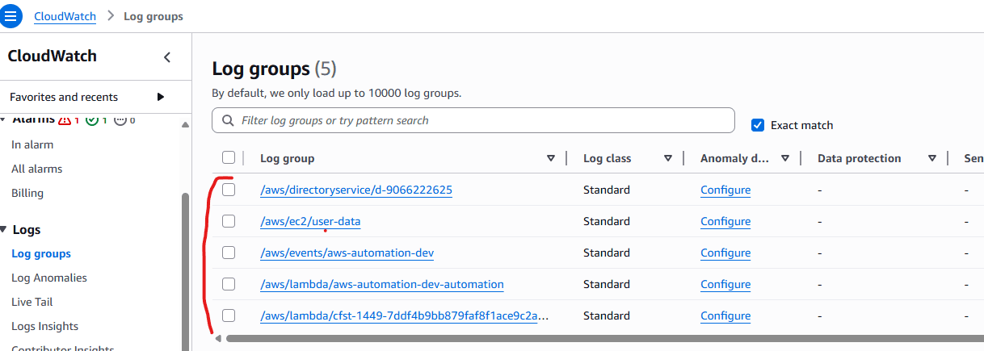This screenshot has height=351, width=984.
Task: Expand Favorites and recents arrow
Action: [161, 97]
